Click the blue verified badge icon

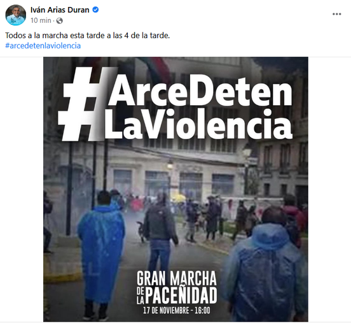(x=95, y=10)
